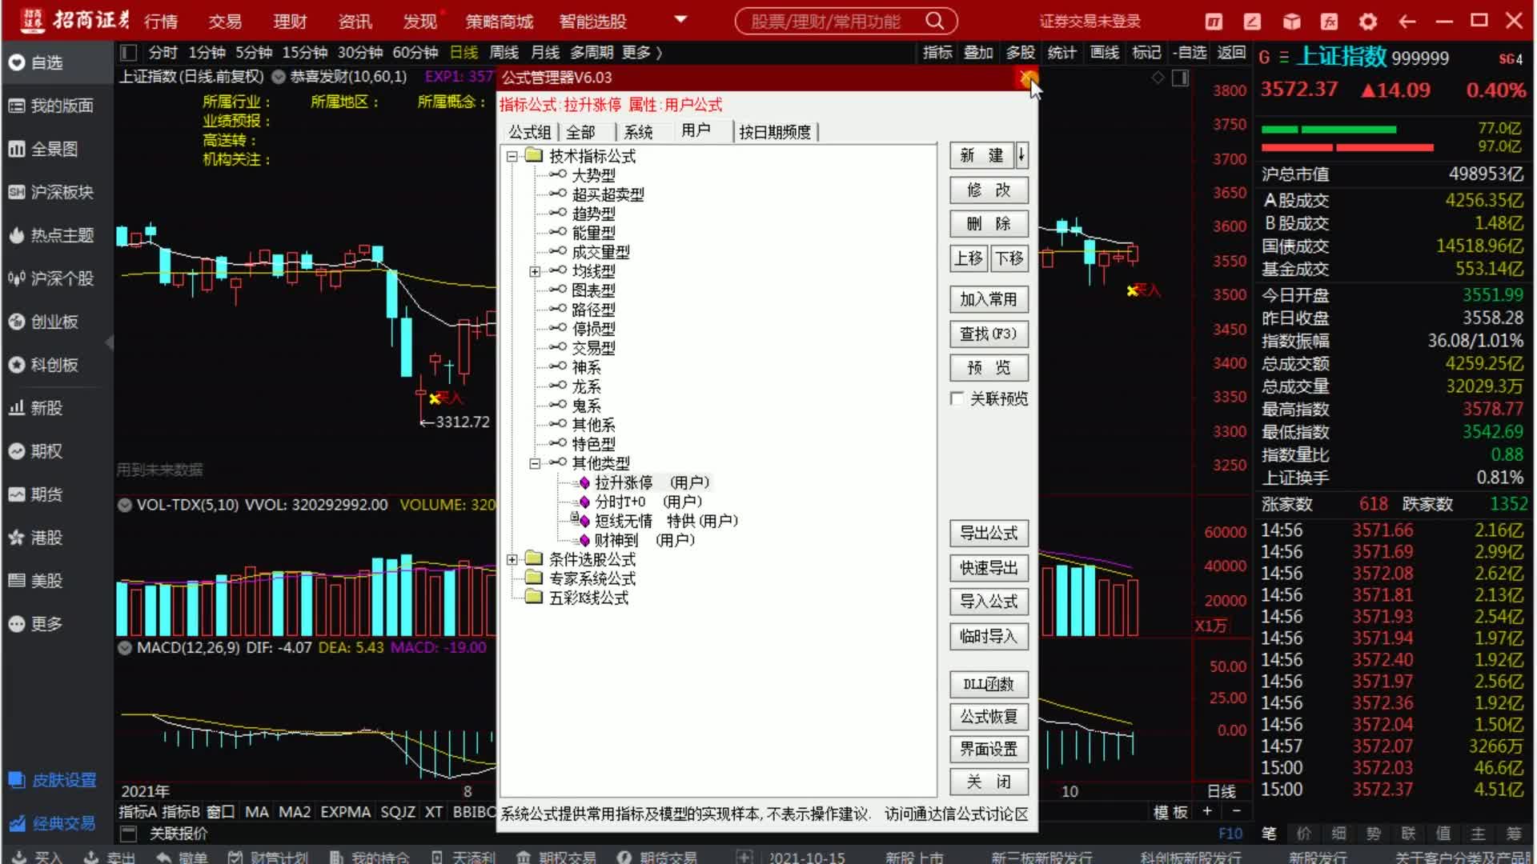Open the 资讯 menu in the top bar
This screenshot has width=1537, height=864.
pos(354,22)
